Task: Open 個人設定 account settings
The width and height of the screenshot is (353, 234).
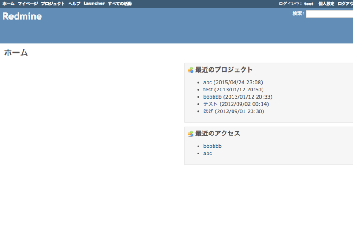Action: (326, 4)
